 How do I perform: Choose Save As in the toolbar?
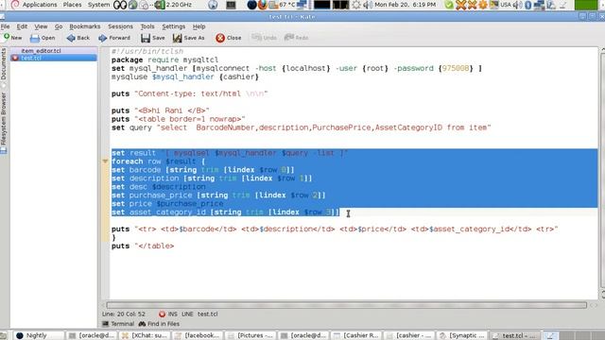(189, 38)
